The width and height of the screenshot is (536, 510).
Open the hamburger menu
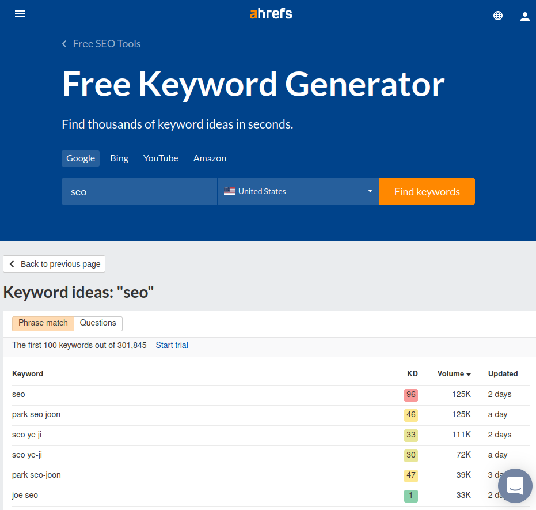[x=20, y=14]
